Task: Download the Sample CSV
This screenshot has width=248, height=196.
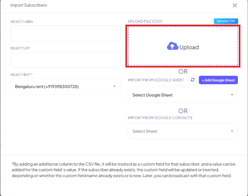Action: [226, 21]
